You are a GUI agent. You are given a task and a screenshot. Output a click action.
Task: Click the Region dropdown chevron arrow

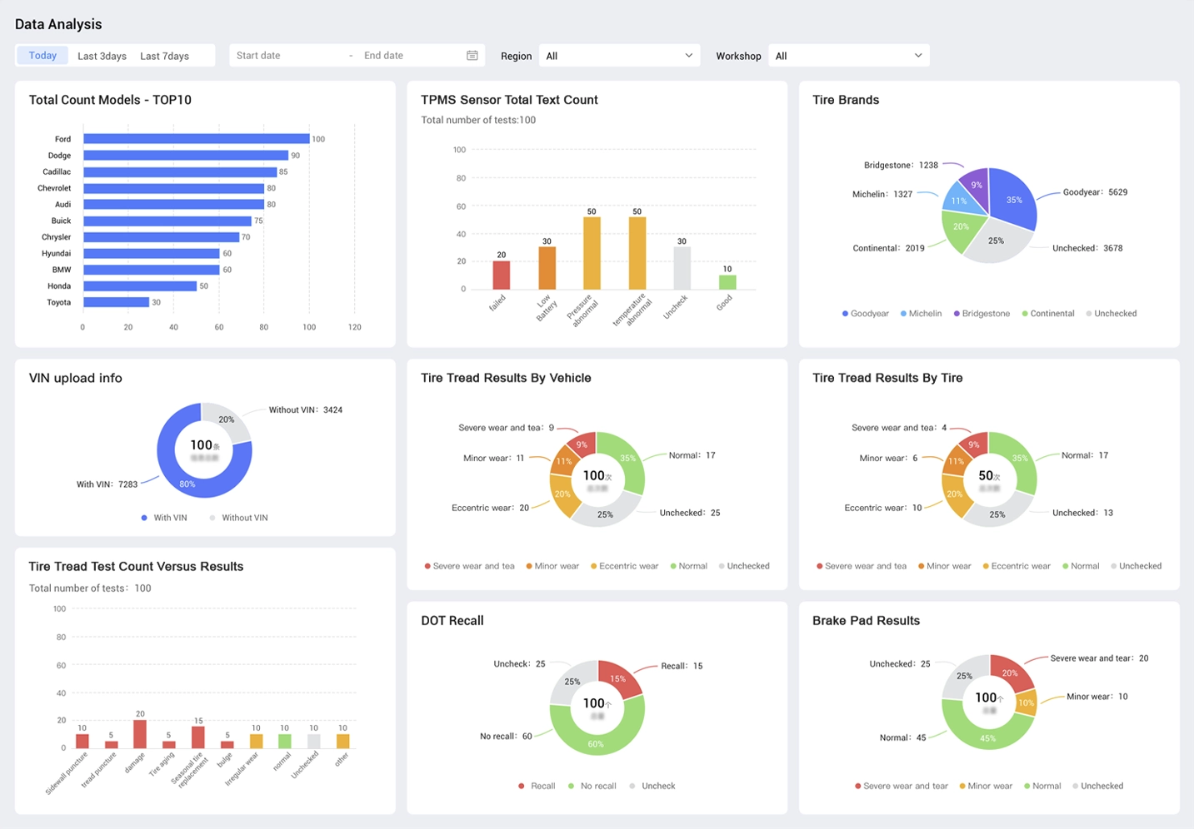click(688, 56)
